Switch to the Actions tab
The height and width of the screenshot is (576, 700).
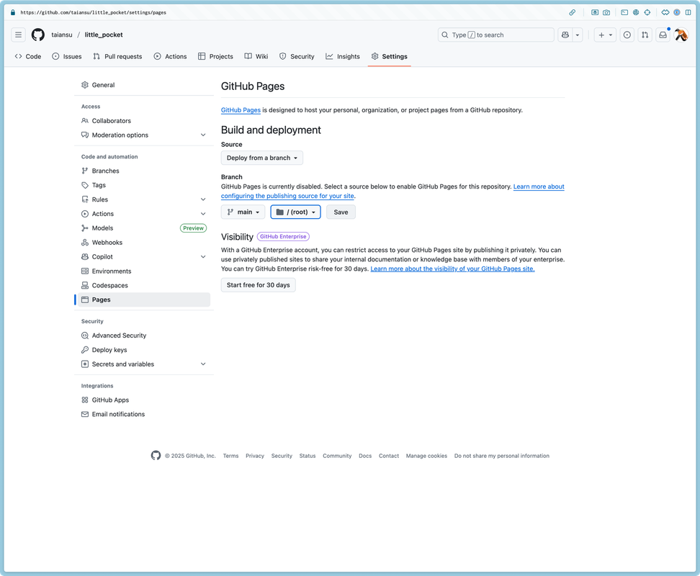coord(171,57)
